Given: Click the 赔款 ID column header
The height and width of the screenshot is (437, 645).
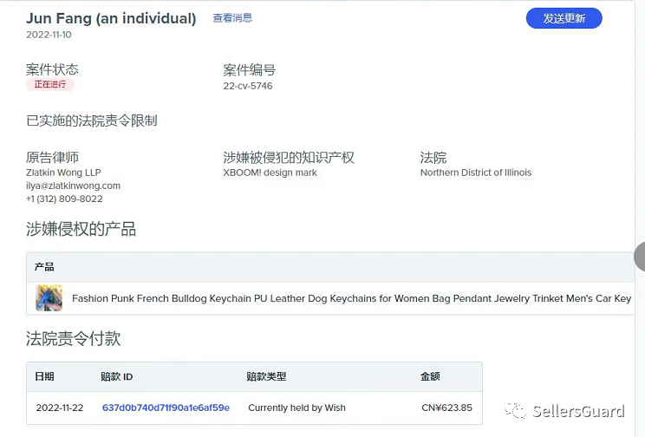Looking at the screenshot, I should pos(116,376).
